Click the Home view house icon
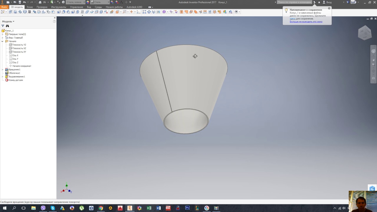 point(40,2)
